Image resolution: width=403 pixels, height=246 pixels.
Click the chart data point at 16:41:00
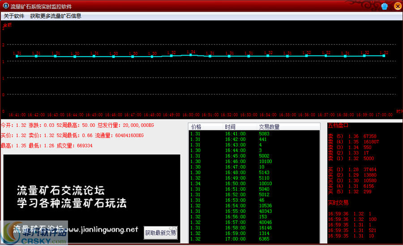[17, 56]
